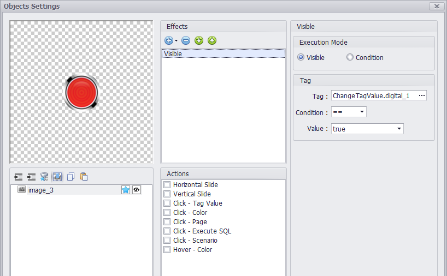Image resolution: width=447 pixels, height=276 pixels.
Task: Select the Visible effect in list
Action: tap(223, 53)
